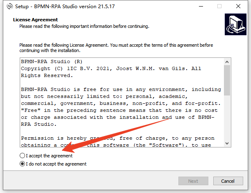The width and height of the screenshot is (251, 193).
Task: Select "I accept the agreement" radio button
Action: click(22, 156)
